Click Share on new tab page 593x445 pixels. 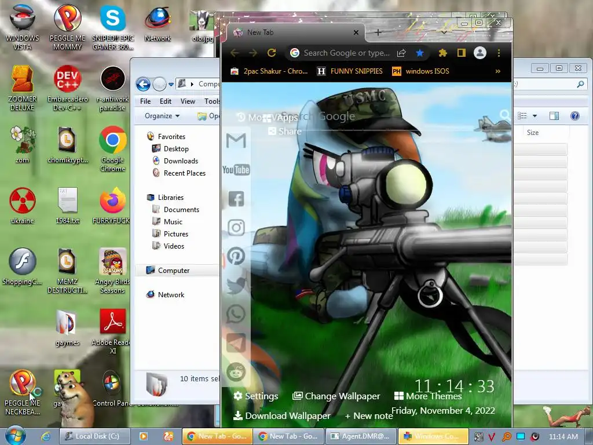pos(285,132)
